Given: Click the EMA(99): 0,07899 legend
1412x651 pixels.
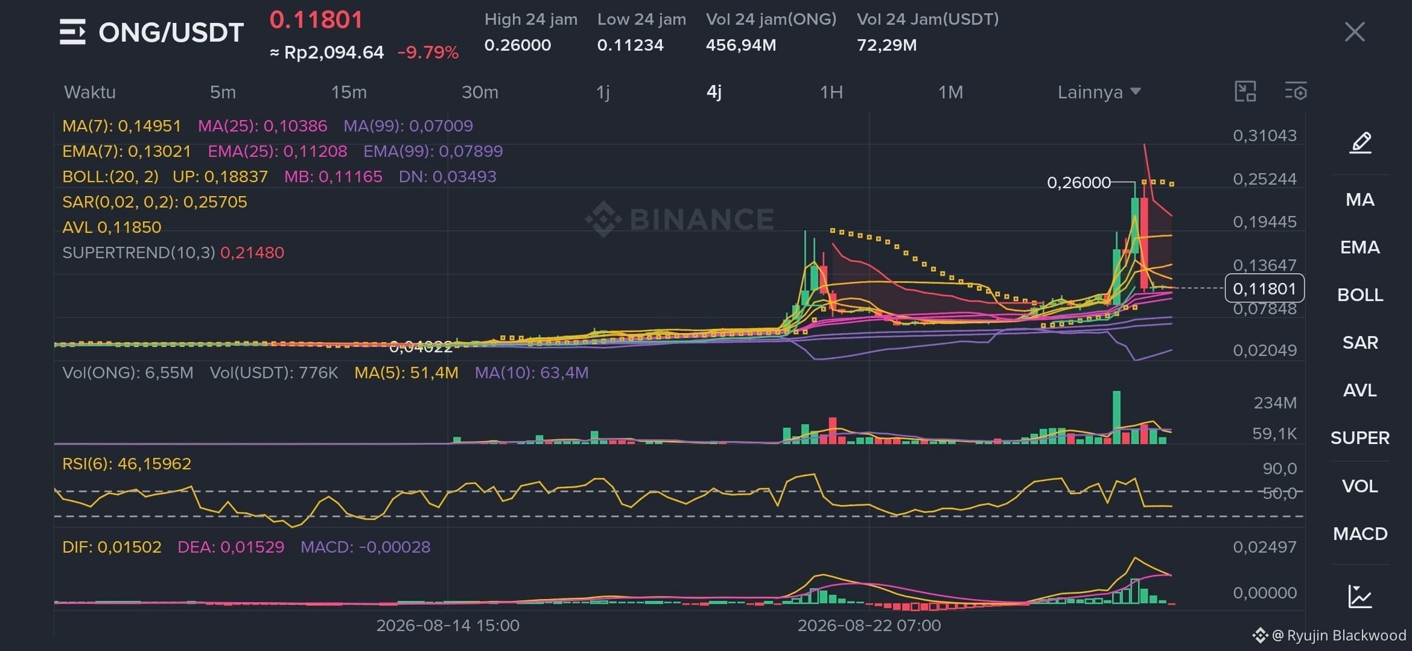Looking at the screenshot, I should [x=433, y=151].
